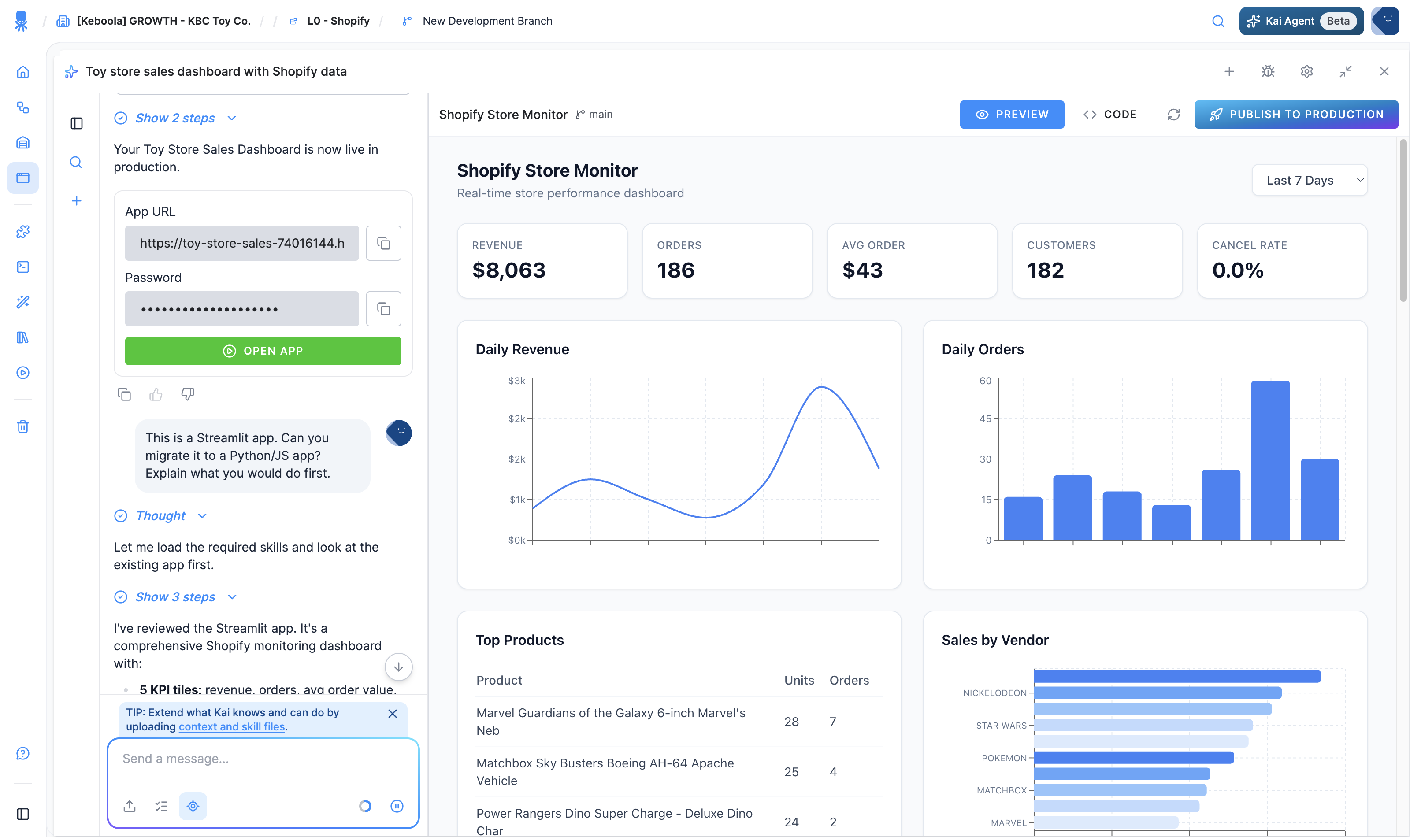Pause the agent with the pause button
This screenshot has width=1410, height=837.
(397, 806)
